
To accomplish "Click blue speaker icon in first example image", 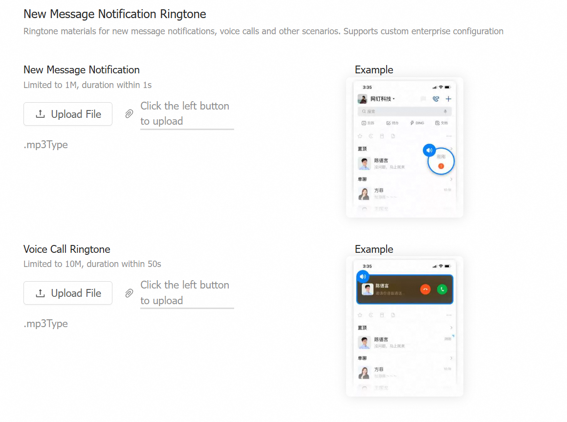I will click(429, 150).
